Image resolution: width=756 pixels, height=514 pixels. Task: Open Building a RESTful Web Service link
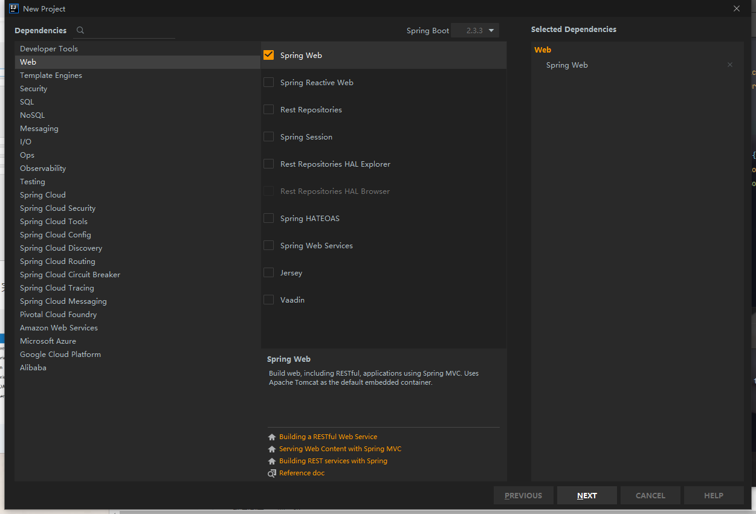point(328,437)
